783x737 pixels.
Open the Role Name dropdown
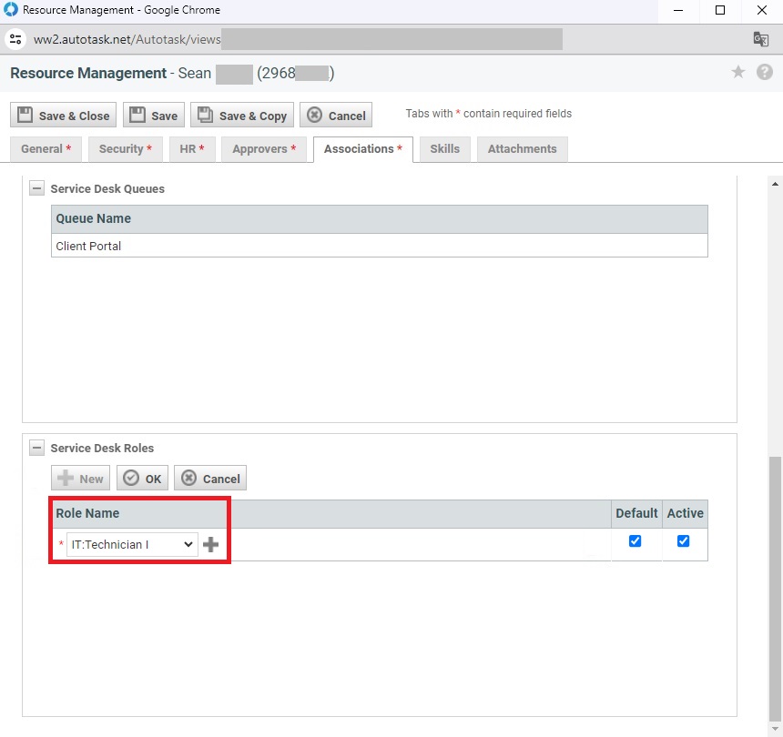point(132,545)
